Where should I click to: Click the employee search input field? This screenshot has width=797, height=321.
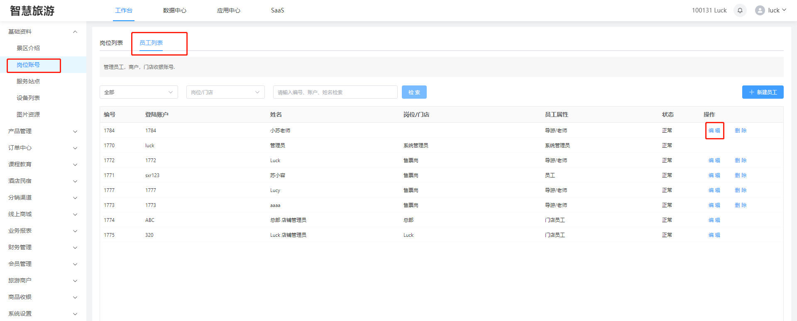pos(335,92)
